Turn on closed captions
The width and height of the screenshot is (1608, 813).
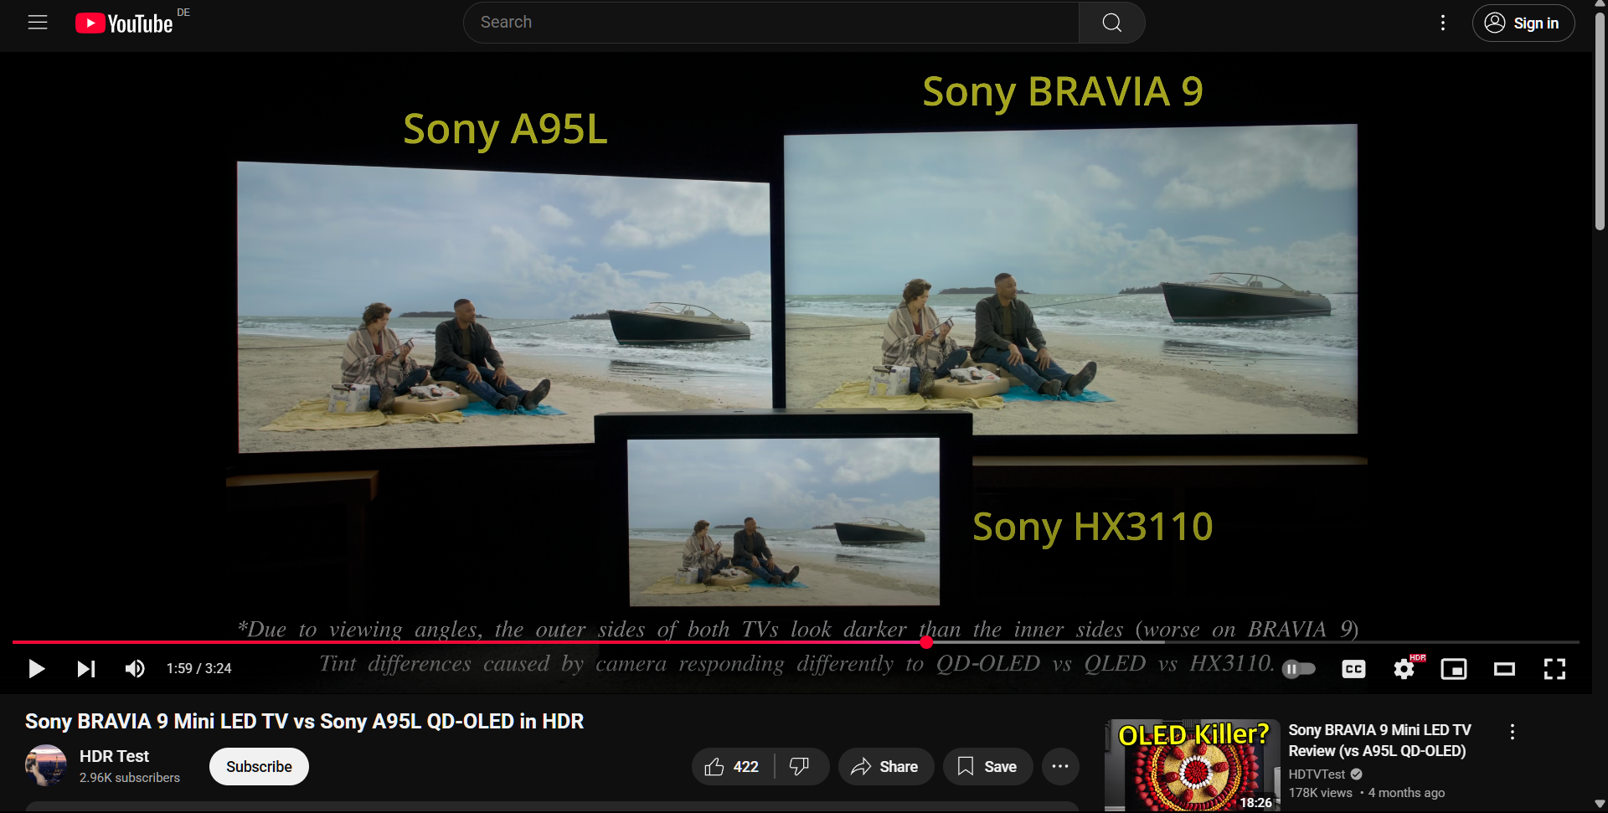tap(1353, 669)
